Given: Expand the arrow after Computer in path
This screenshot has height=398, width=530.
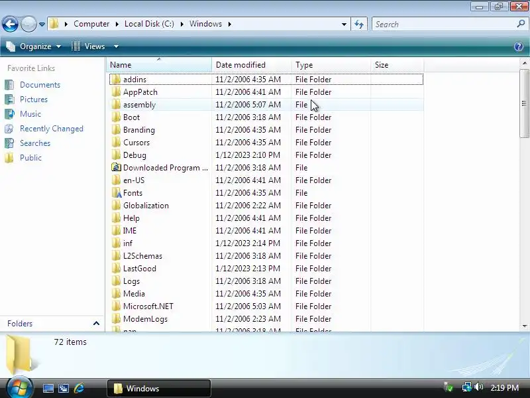Looking at the screenshot, I should (117, 24).
